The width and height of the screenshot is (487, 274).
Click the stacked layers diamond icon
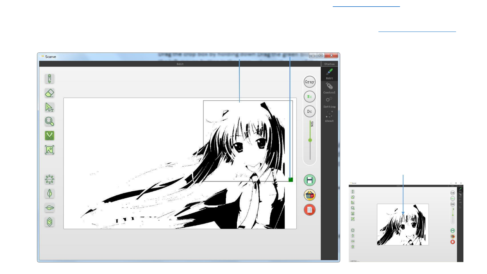(x=49, y=222)
